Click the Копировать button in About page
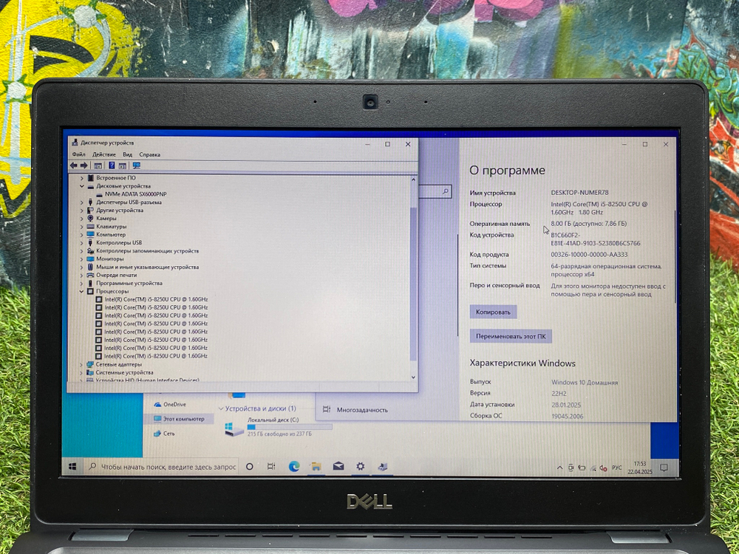This screenshot has width=739, height=554. [494, 312]
